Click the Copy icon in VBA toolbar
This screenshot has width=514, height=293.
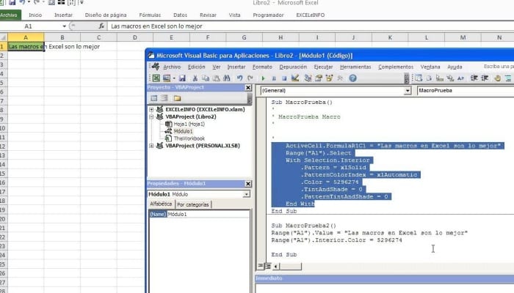point(206,78)
